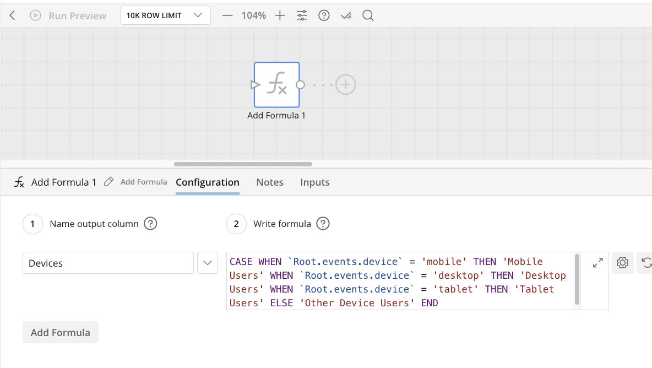Expand the formula editor to fullscreen

[x=598, y=263]
